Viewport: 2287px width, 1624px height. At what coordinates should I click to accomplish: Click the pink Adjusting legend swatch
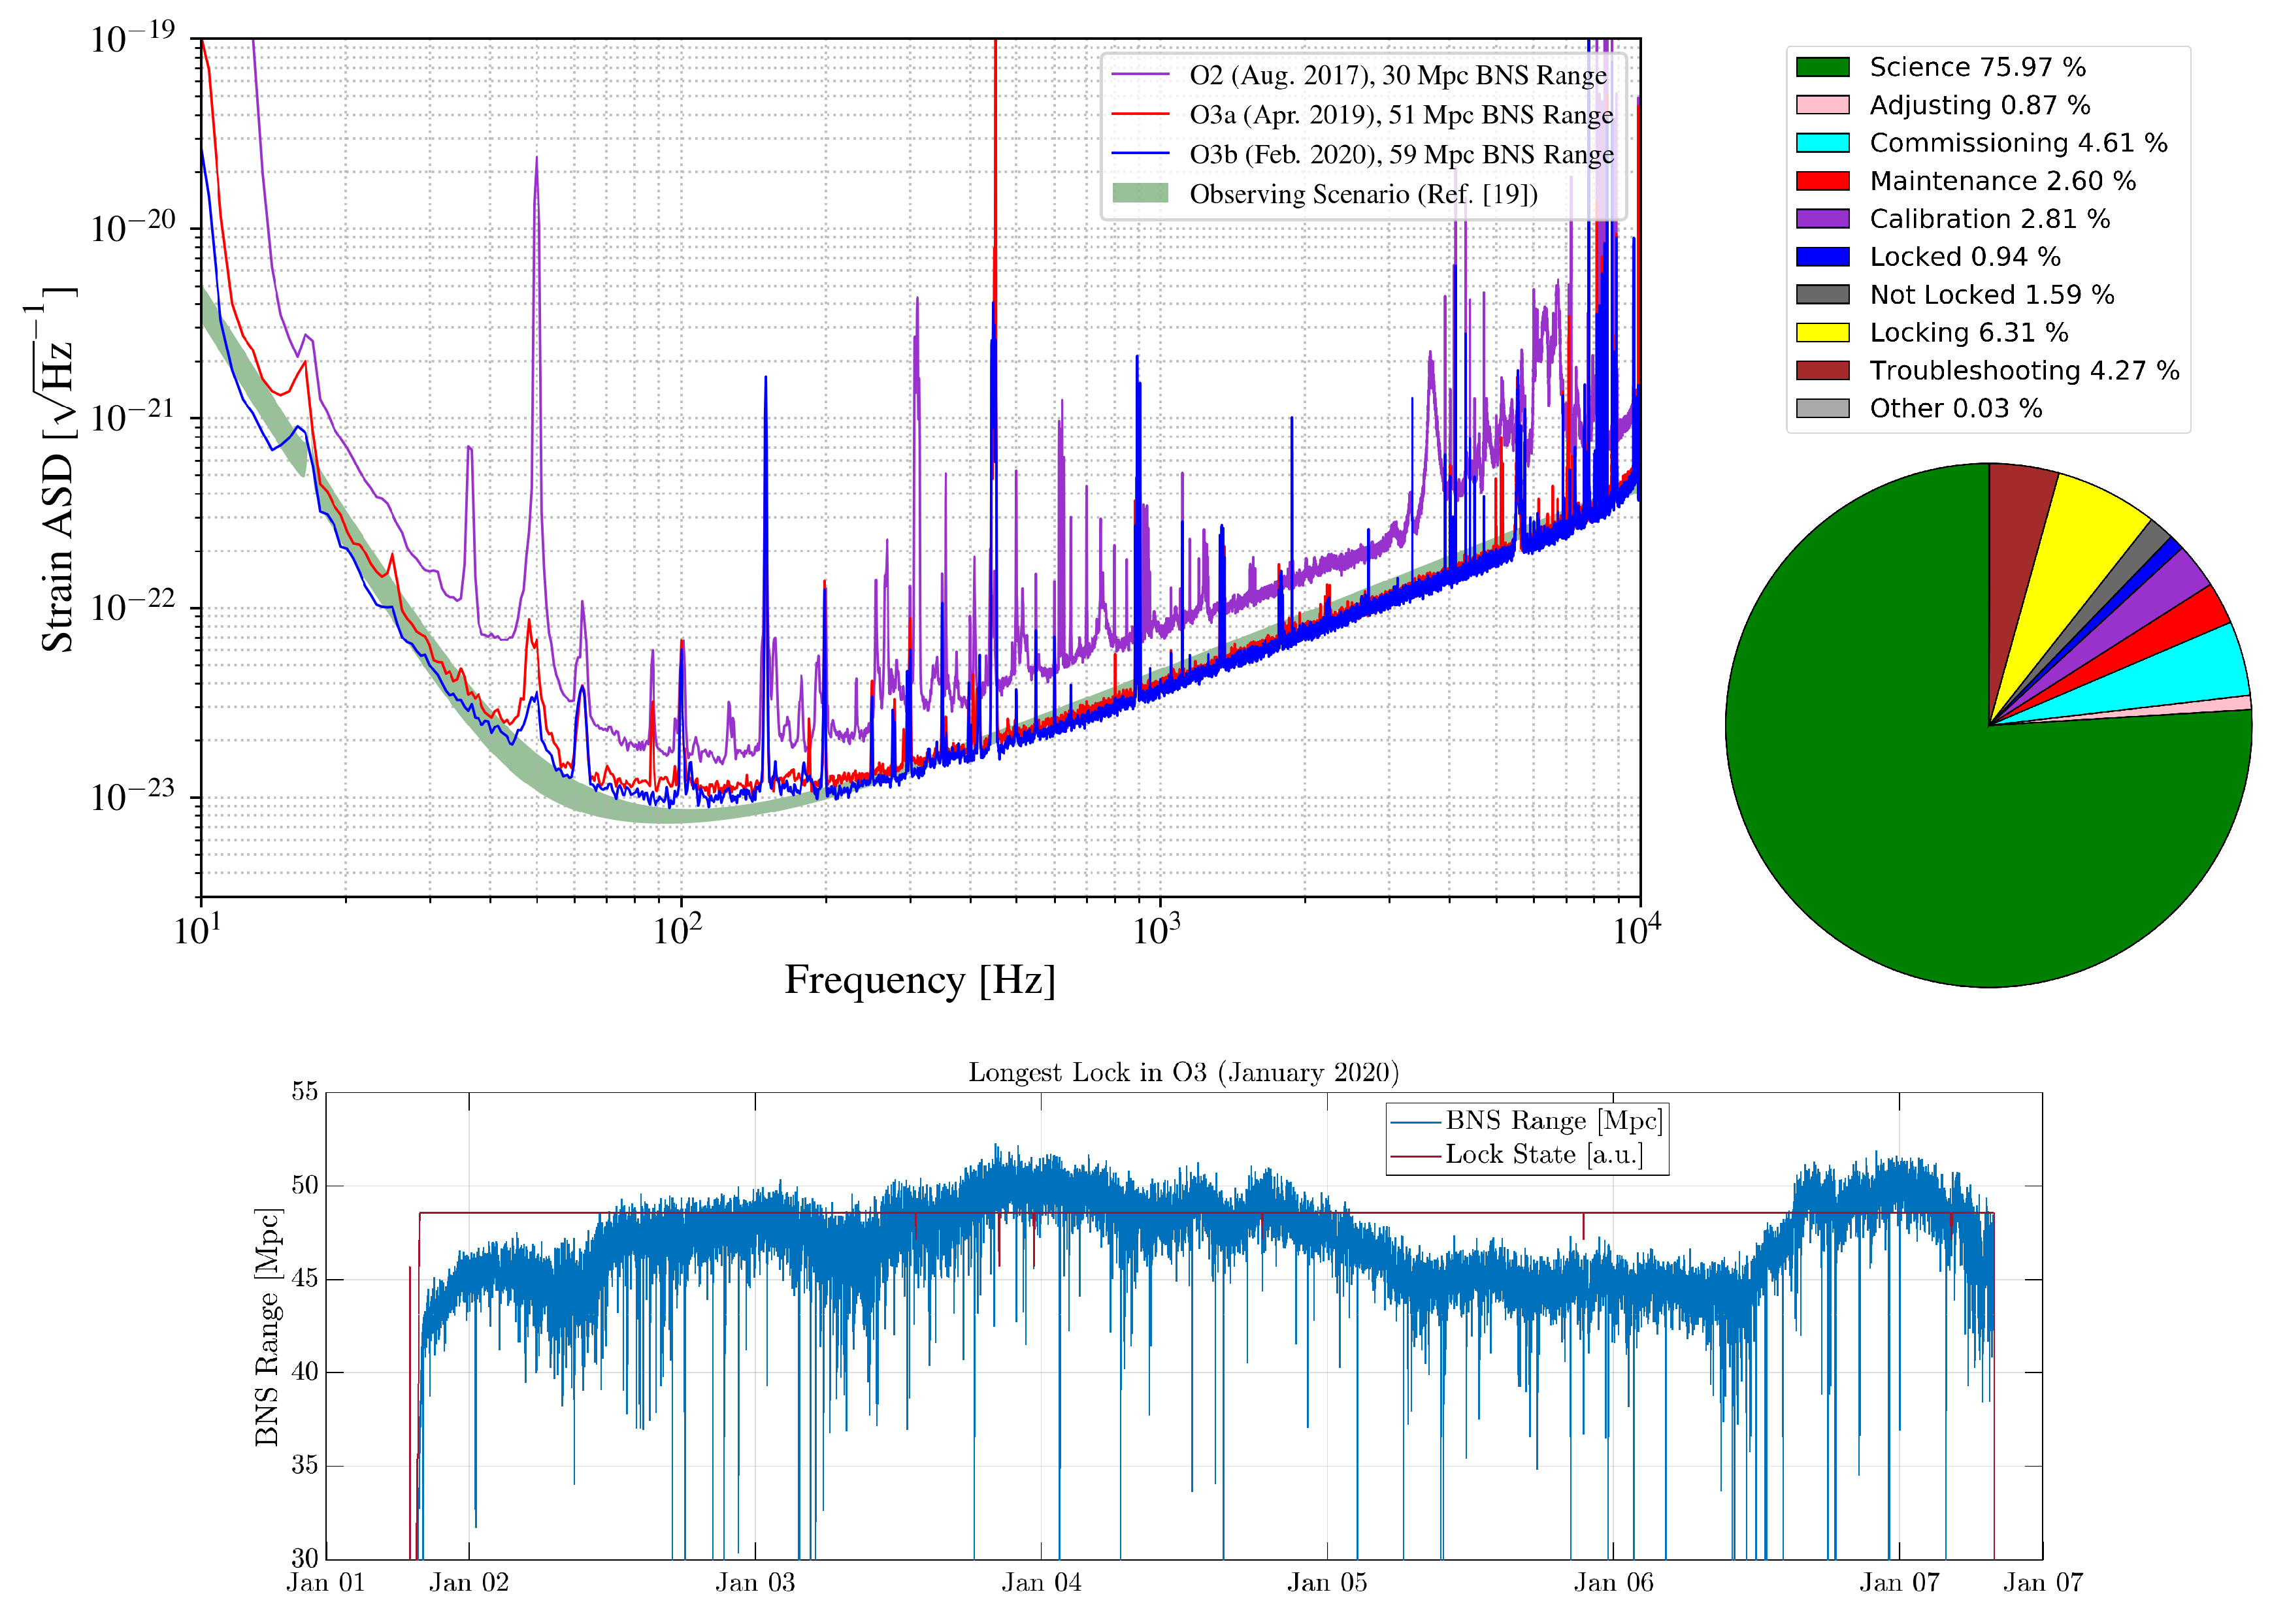click(x=1822, y=105)
